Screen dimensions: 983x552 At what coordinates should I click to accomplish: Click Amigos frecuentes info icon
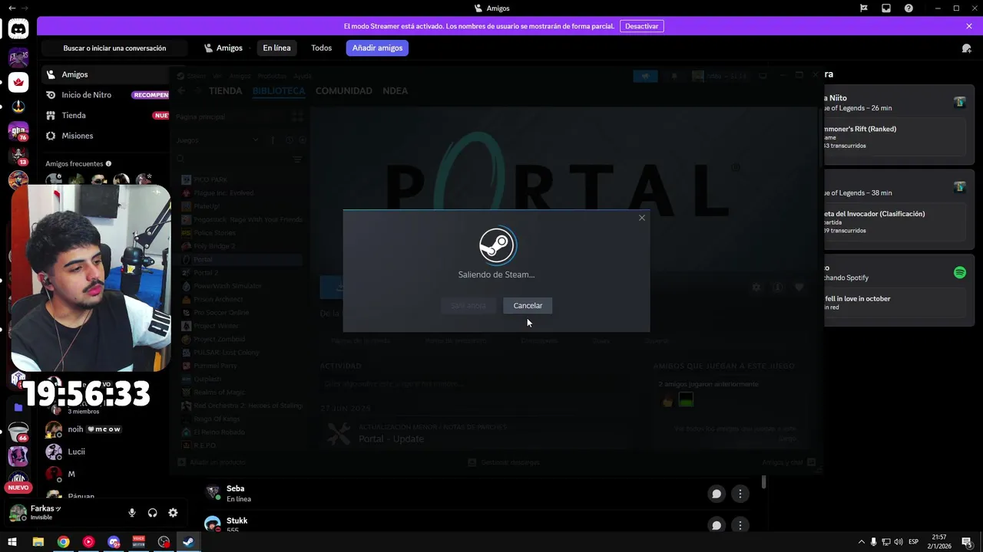108,163
